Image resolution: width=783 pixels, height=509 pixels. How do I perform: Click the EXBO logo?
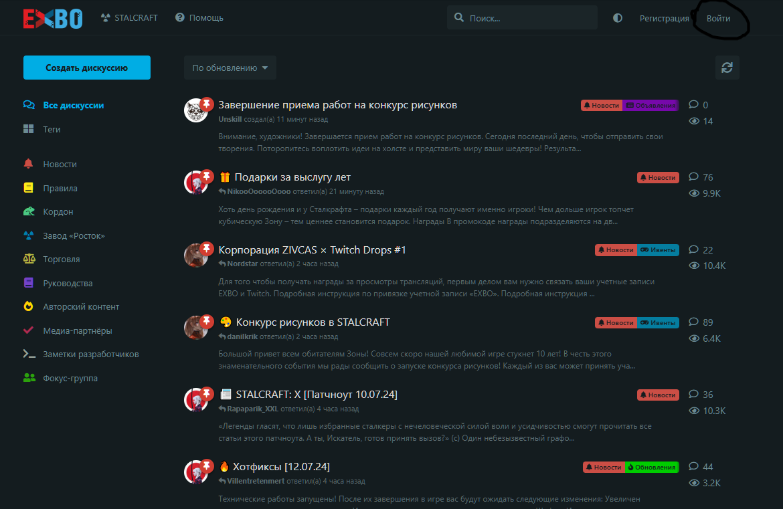pos(52,19)
